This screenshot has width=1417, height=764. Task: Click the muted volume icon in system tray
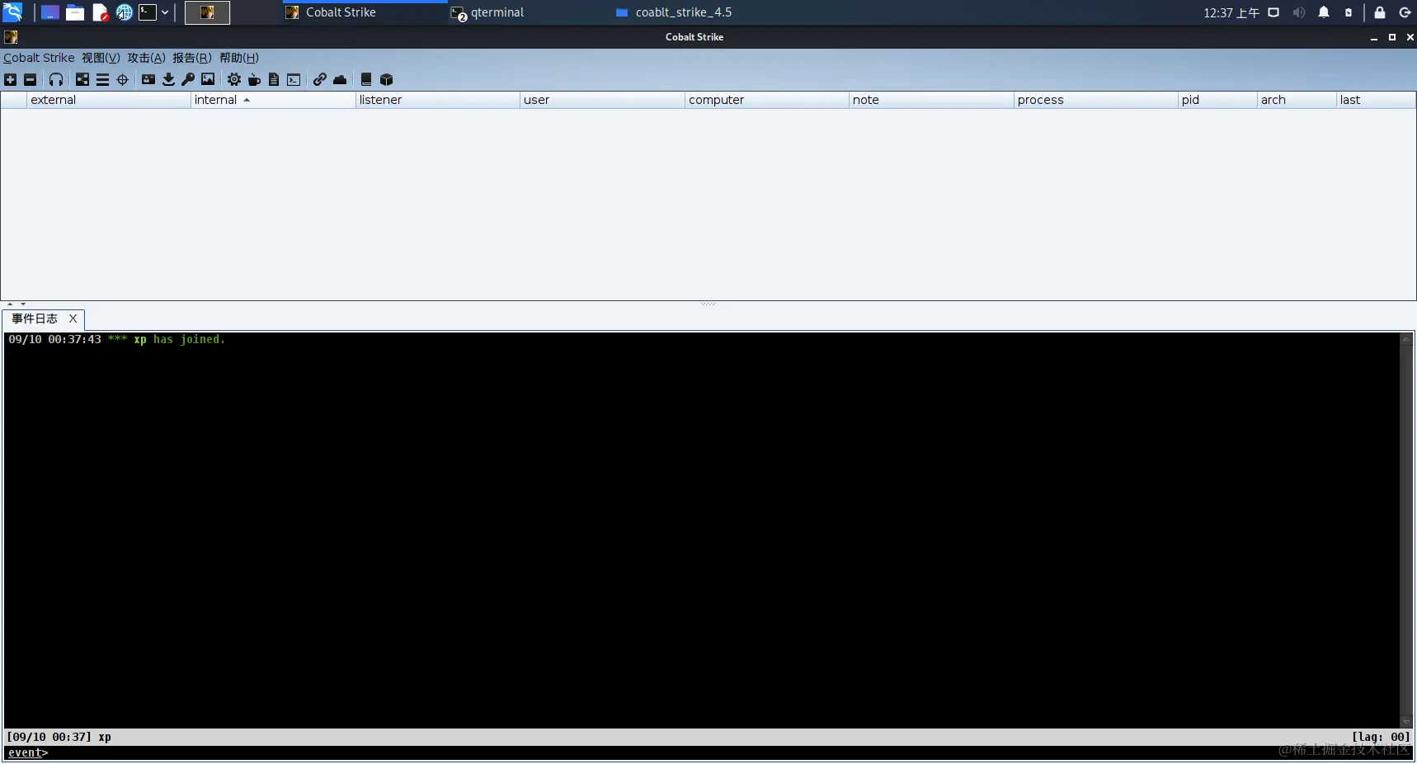[1299, 12]
